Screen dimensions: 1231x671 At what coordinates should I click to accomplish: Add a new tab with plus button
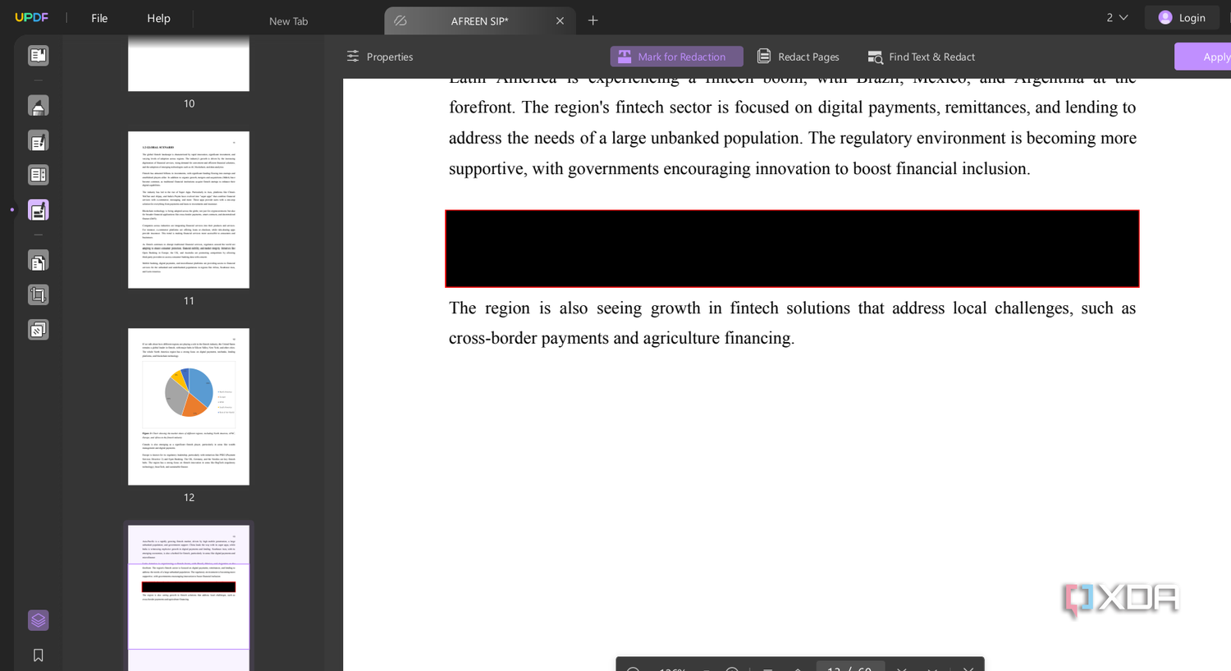pyautogui.click(x=593, y=21)
